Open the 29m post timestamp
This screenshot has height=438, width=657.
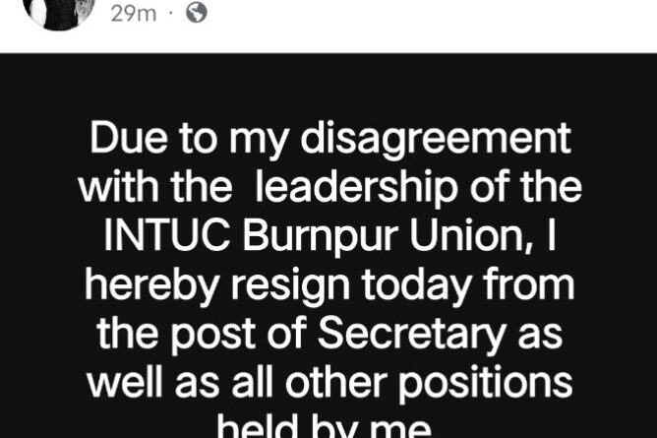[x=134, y=14]
